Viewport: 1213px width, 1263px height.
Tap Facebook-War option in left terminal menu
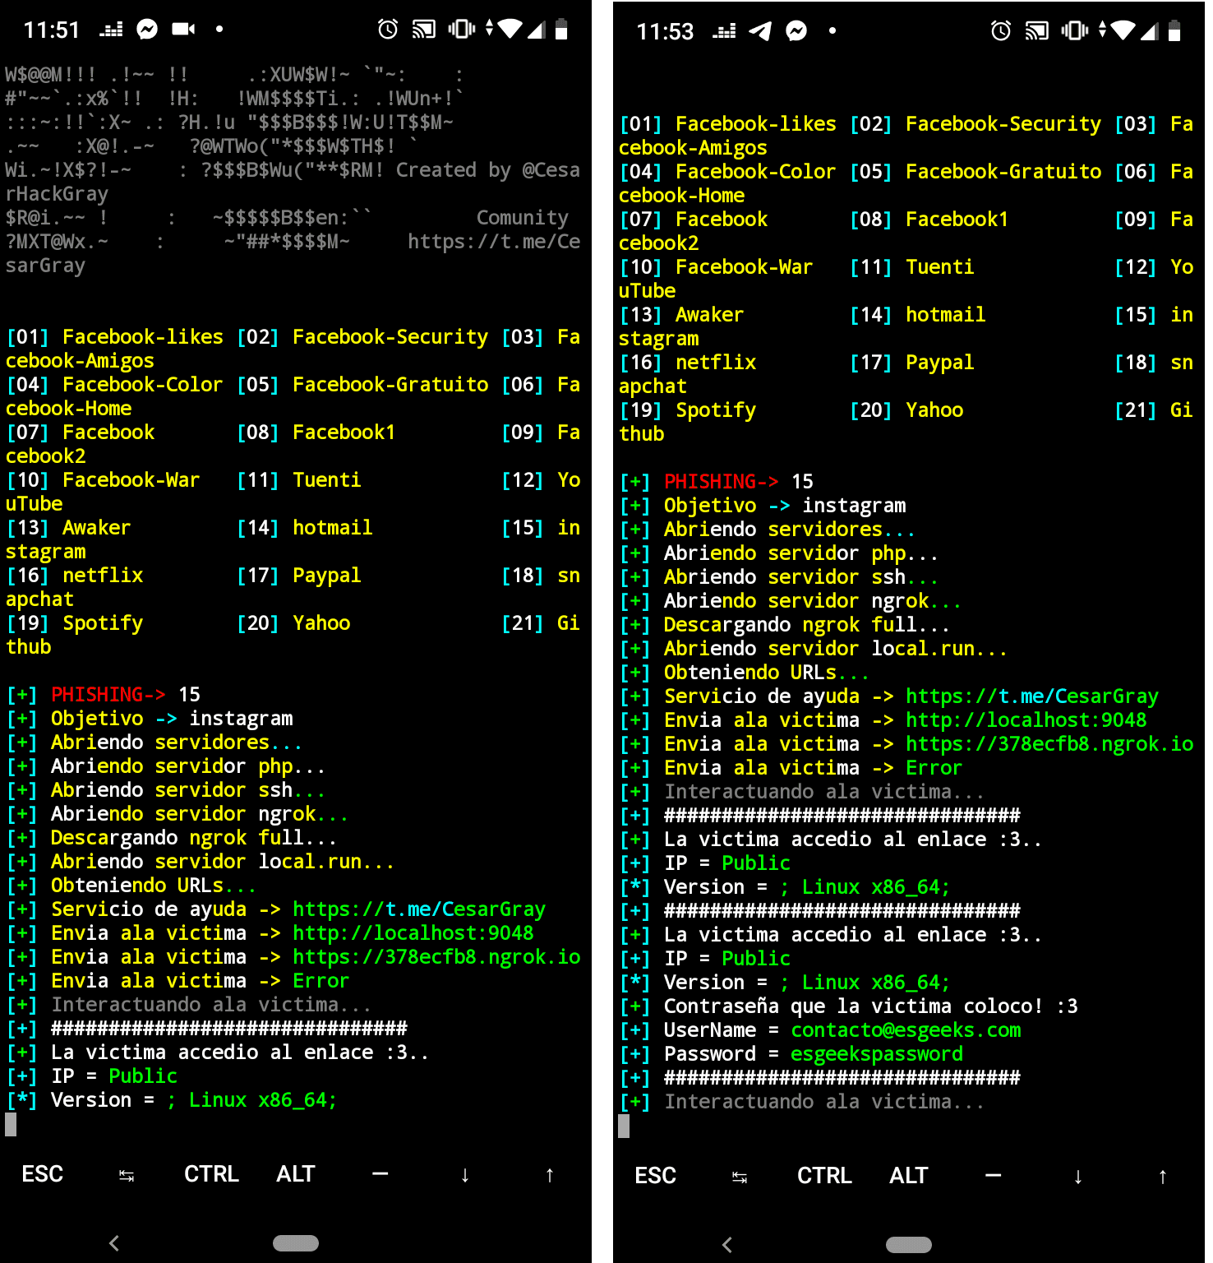(131, 480)
